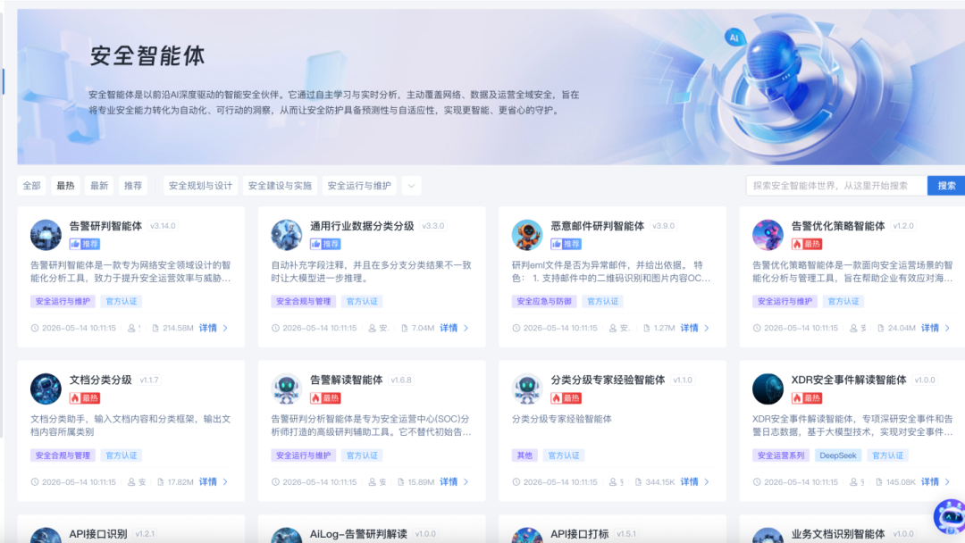Click the API接口打标 card title
The image size is (965, 543).
580,534
